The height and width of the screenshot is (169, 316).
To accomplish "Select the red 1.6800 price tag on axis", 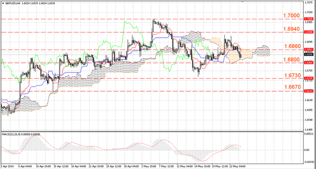I will point(309,62).
